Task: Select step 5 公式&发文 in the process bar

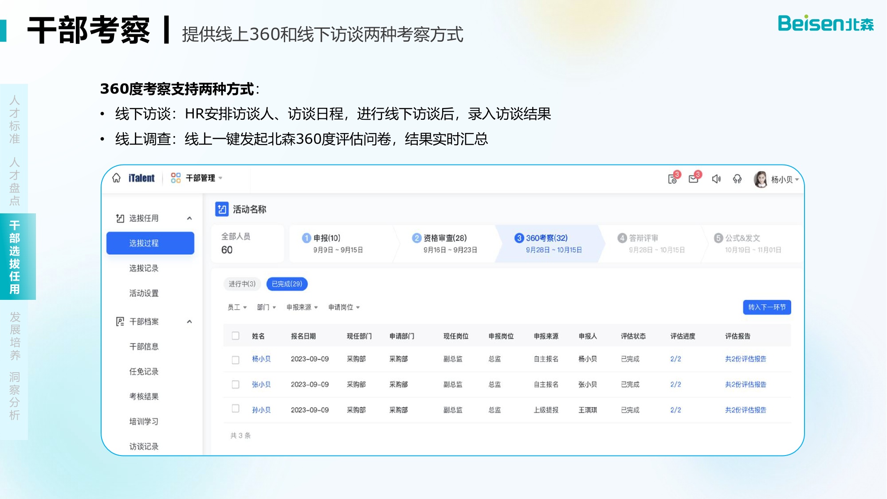Action: 752,244
